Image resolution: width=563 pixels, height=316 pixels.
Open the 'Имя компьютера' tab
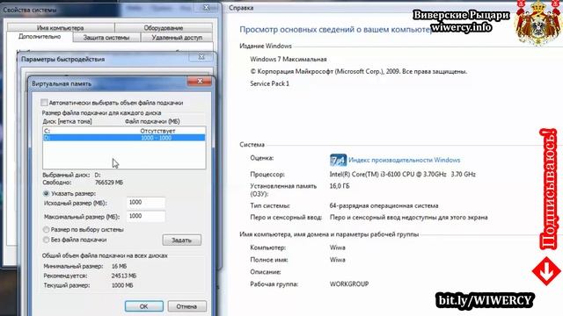[x=61, y=27]
